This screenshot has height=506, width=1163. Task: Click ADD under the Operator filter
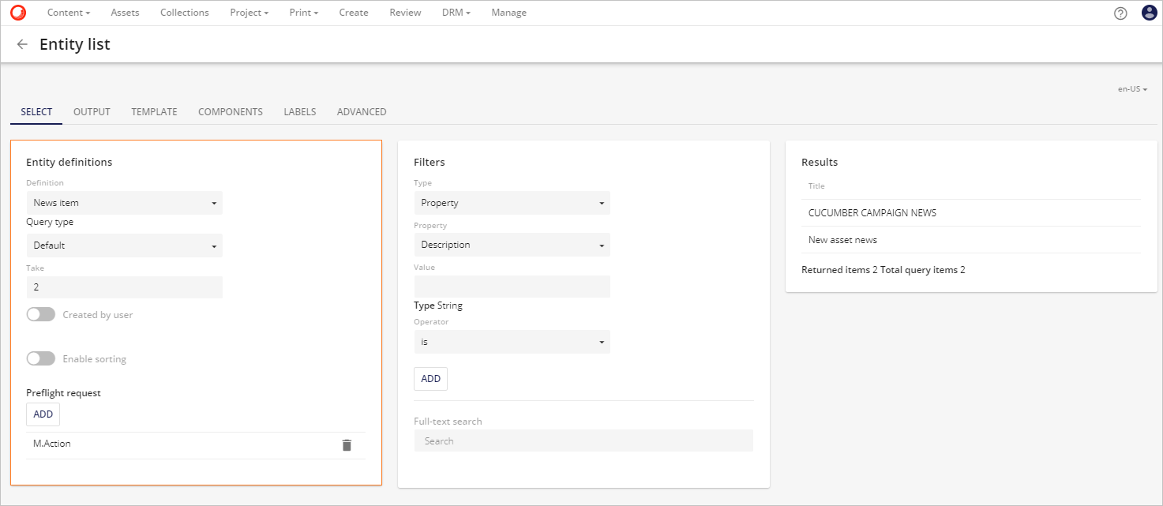(430, 378)
